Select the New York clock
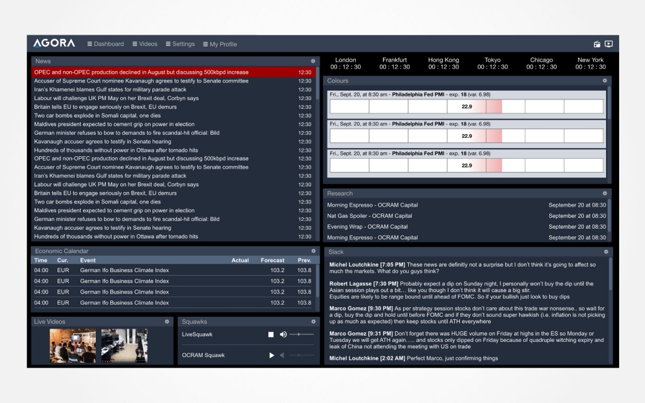 tap(590, 64)
